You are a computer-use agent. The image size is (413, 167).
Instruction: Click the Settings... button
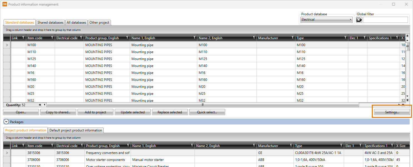coord(392,112)
